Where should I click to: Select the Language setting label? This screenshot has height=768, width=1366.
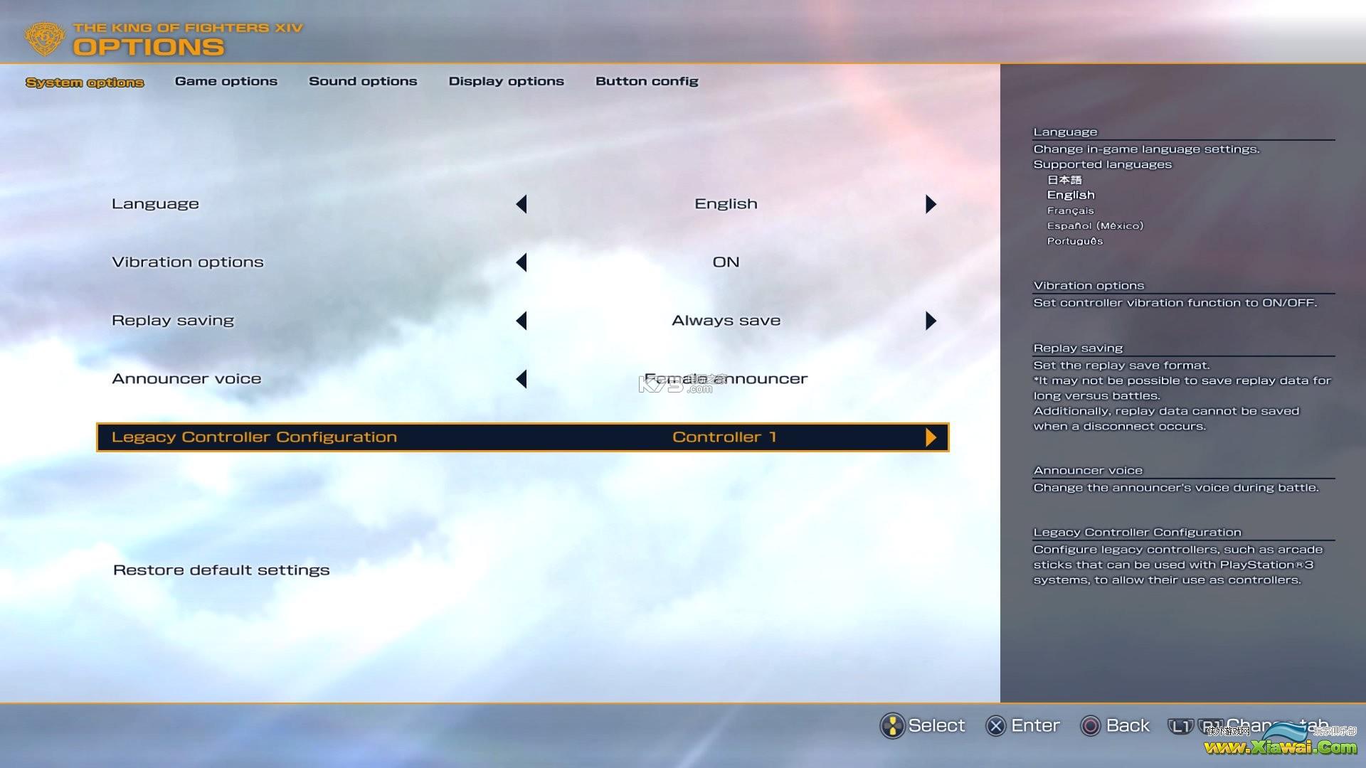point(155,204)
